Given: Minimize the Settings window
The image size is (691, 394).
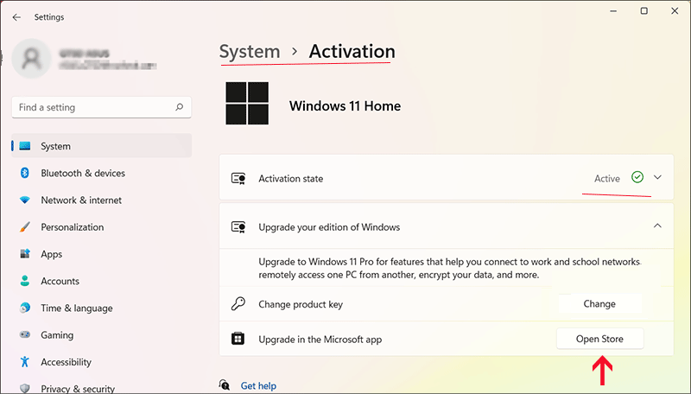Looking at the screenshot, I should tap(613, 11).
